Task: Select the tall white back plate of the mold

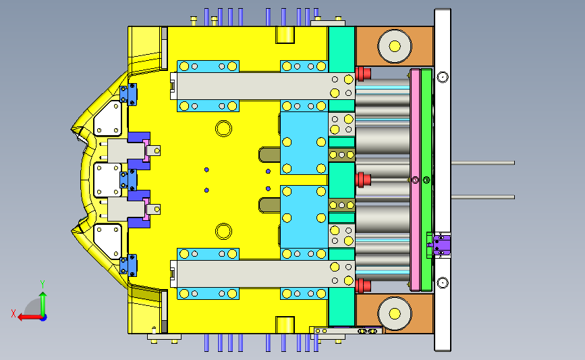Action: pos(443,180)
